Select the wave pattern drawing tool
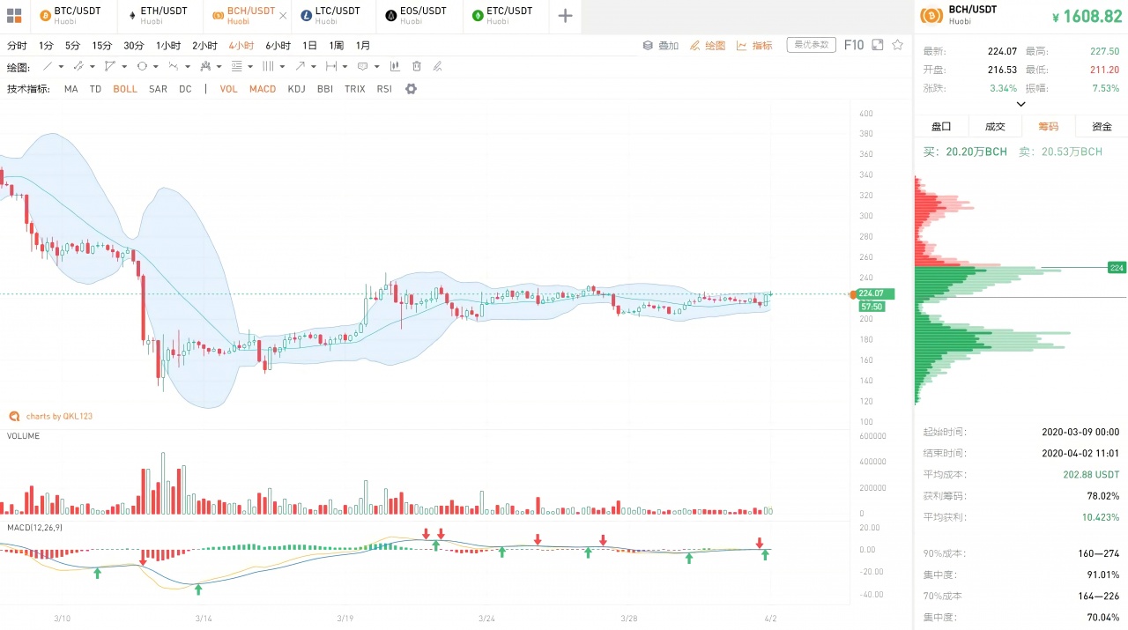Screen dimensions: 1128x630 (x=174, y=66)
